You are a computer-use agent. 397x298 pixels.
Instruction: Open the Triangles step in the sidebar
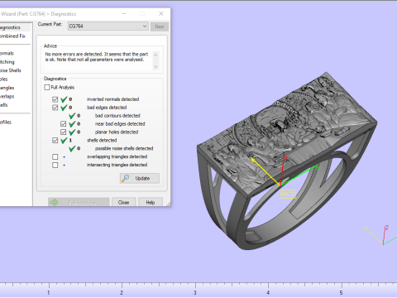click(x=7, y=88)
